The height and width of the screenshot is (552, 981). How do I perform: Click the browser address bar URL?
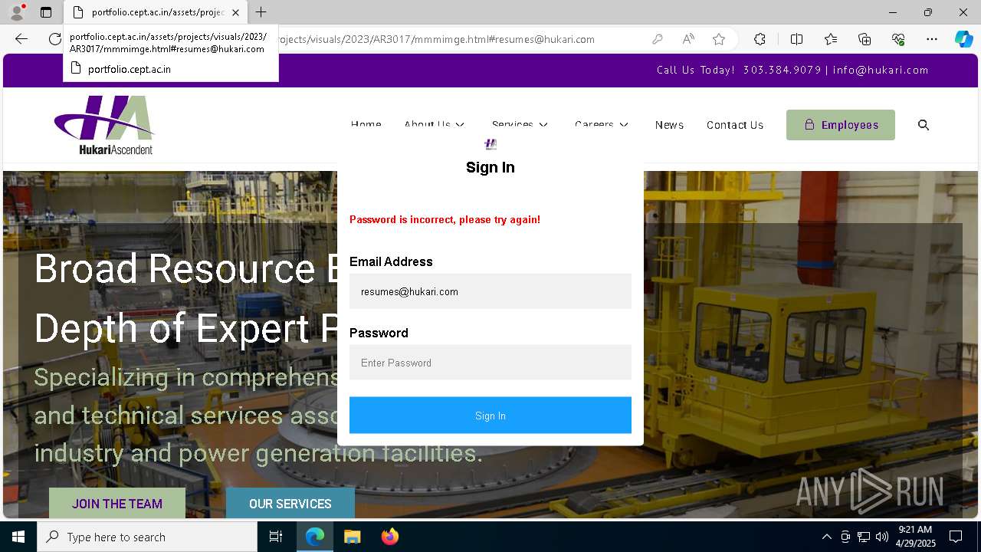pos(437,39)
